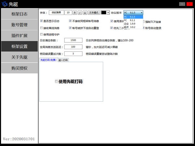Open the font color dropdown arrow
The height and width of the screenshot is (146, 195).
pos(108,13)
